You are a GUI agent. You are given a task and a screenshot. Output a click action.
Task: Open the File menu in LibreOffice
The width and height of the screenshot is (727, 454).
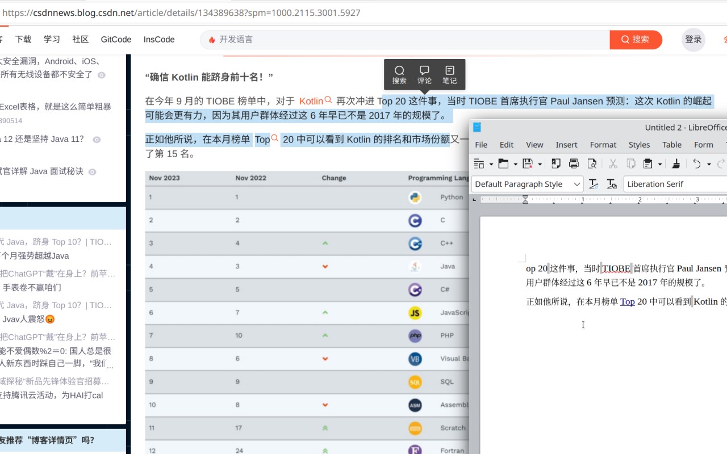coord(481,145)
